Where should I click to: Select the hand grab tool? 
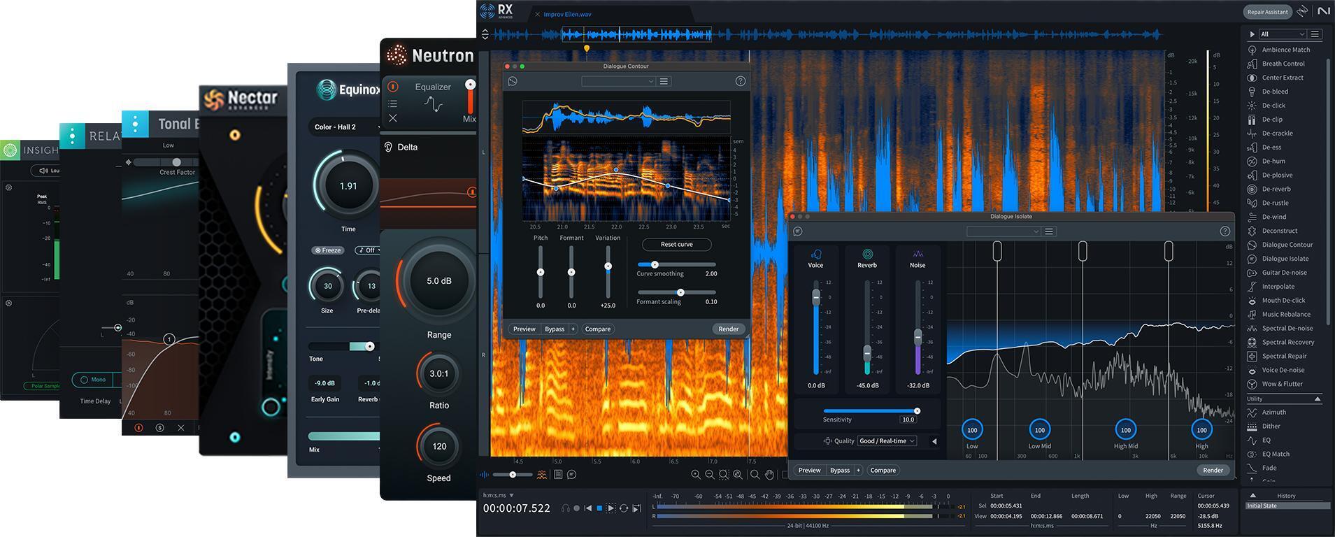tap(769, 475)
